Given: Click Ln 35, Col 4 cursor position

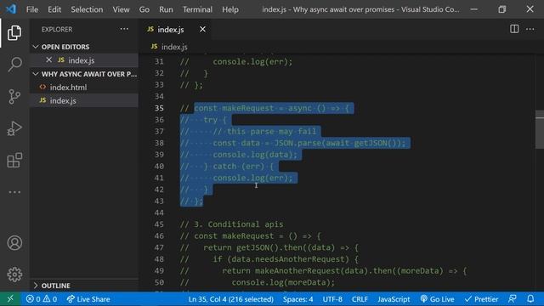Looking at the screenshot, I should [230, 298].
